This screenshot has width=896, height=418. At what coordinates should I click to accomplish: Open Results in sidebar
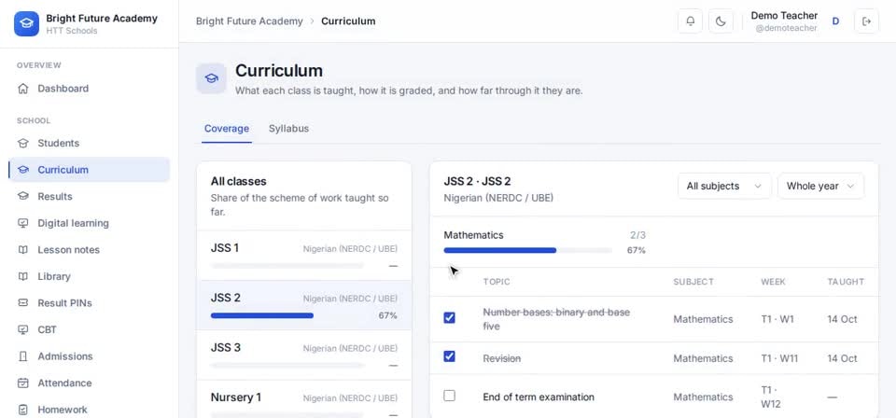90,197
